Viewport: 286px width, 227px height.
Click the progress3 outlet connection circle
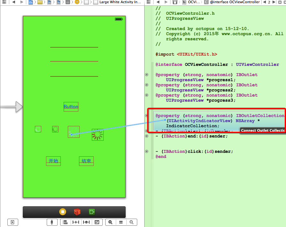coord(147,95)
